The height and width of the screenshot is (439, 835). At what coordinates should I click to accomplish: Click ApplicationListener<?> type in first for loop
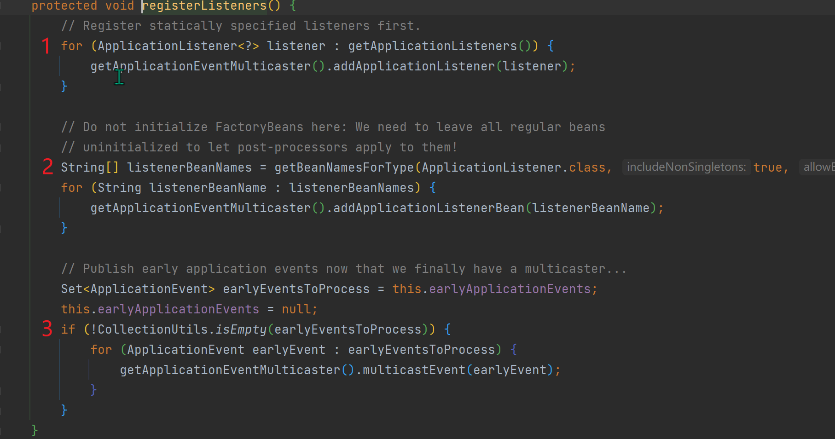click(x=179, y=46)
